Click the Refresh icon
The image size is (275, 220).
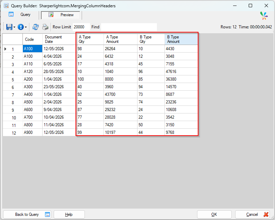(x=35, y=27)
